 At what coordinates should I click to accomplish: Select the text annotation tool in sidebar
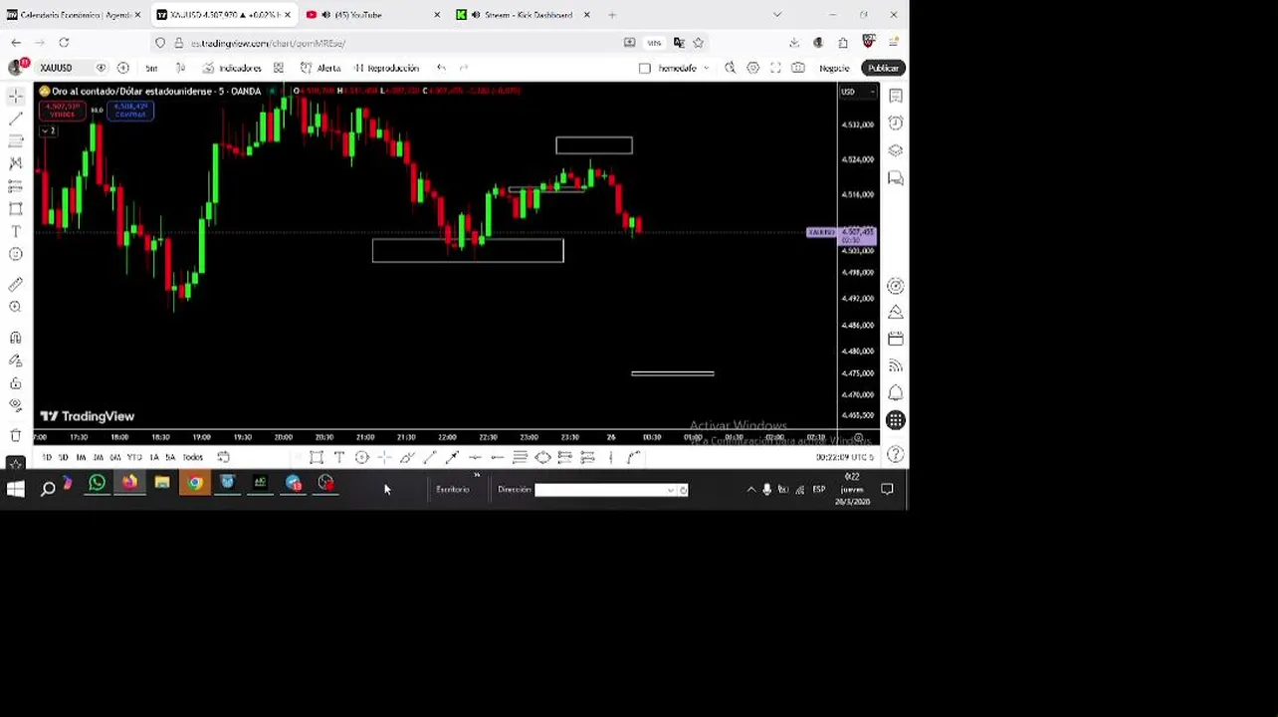(16, 231)
